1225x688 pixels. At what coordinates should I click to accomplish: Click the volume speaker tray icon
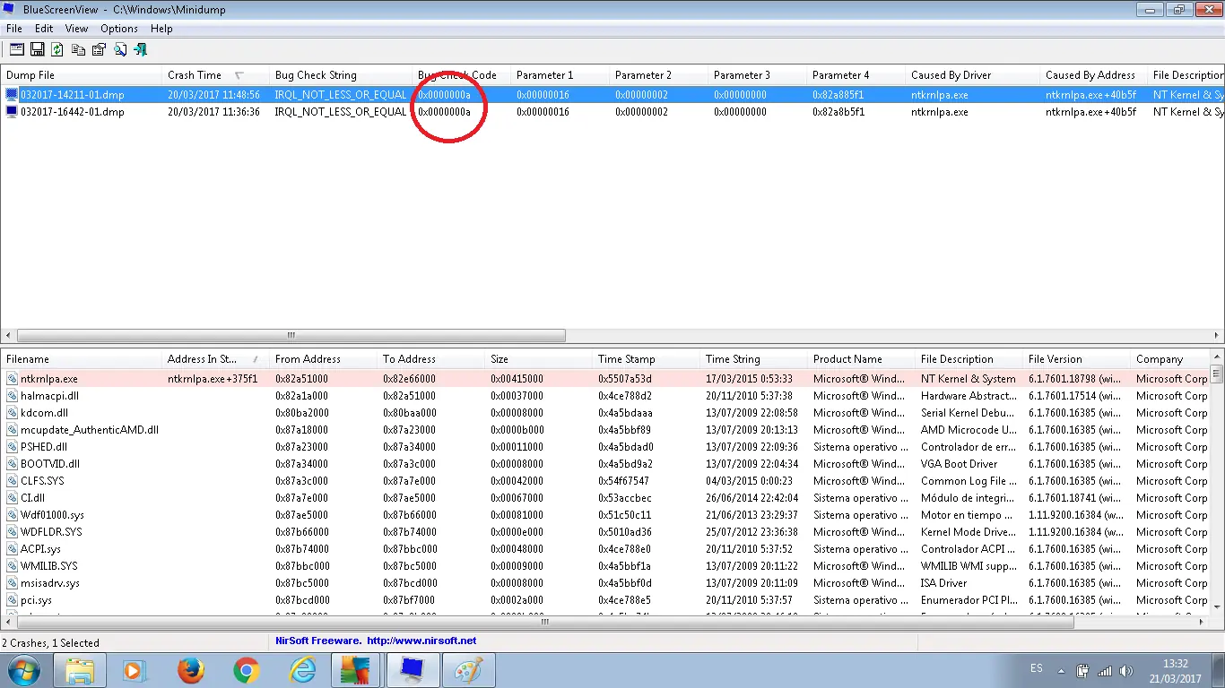point(1126,670)
